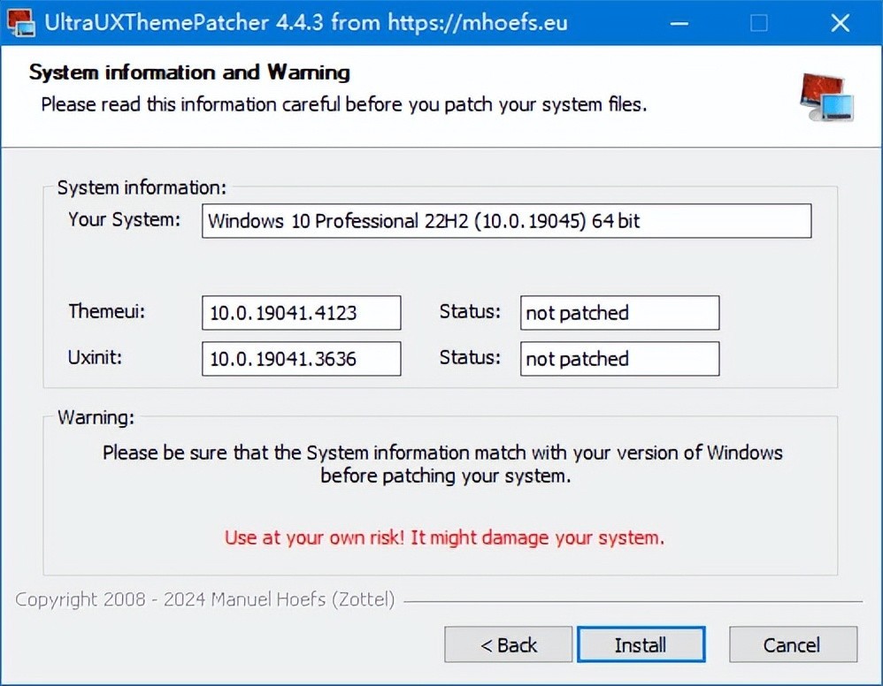Click the Uxinit status 'not patched' field
Image resolution: width=883 pixels, height=686 pixels.
point(619,359)
